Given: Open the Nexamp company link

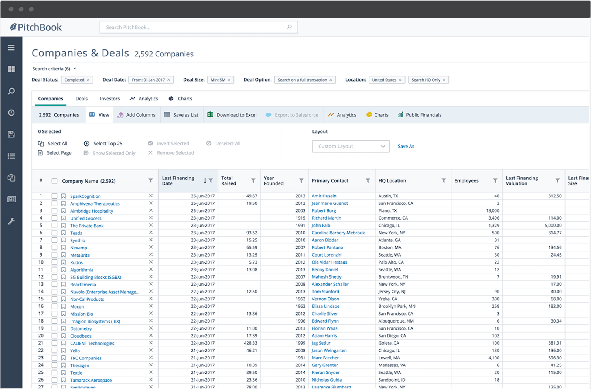Looking at the screenshot, I should (x=79, y=248).
